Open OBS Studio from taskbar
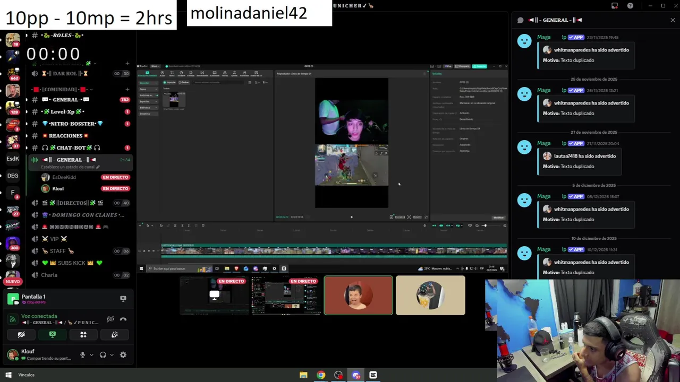The width and height of the screenshot is (680, 382). click(338, 375)
